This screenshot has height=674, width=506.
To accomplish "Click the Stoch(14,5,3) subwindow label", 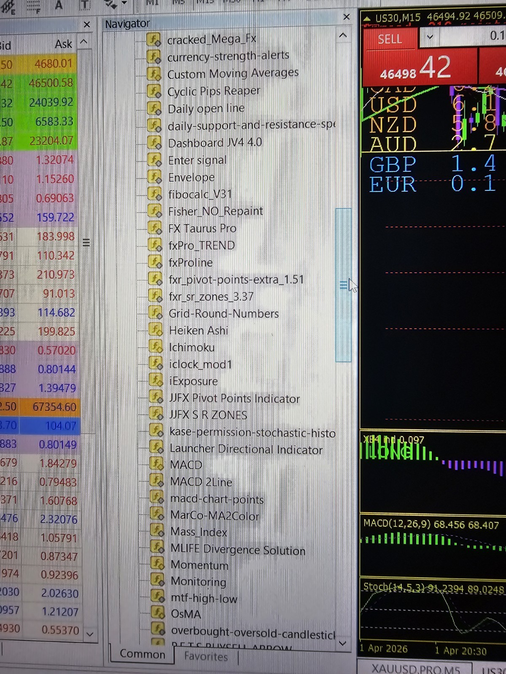I will (433, 587).
